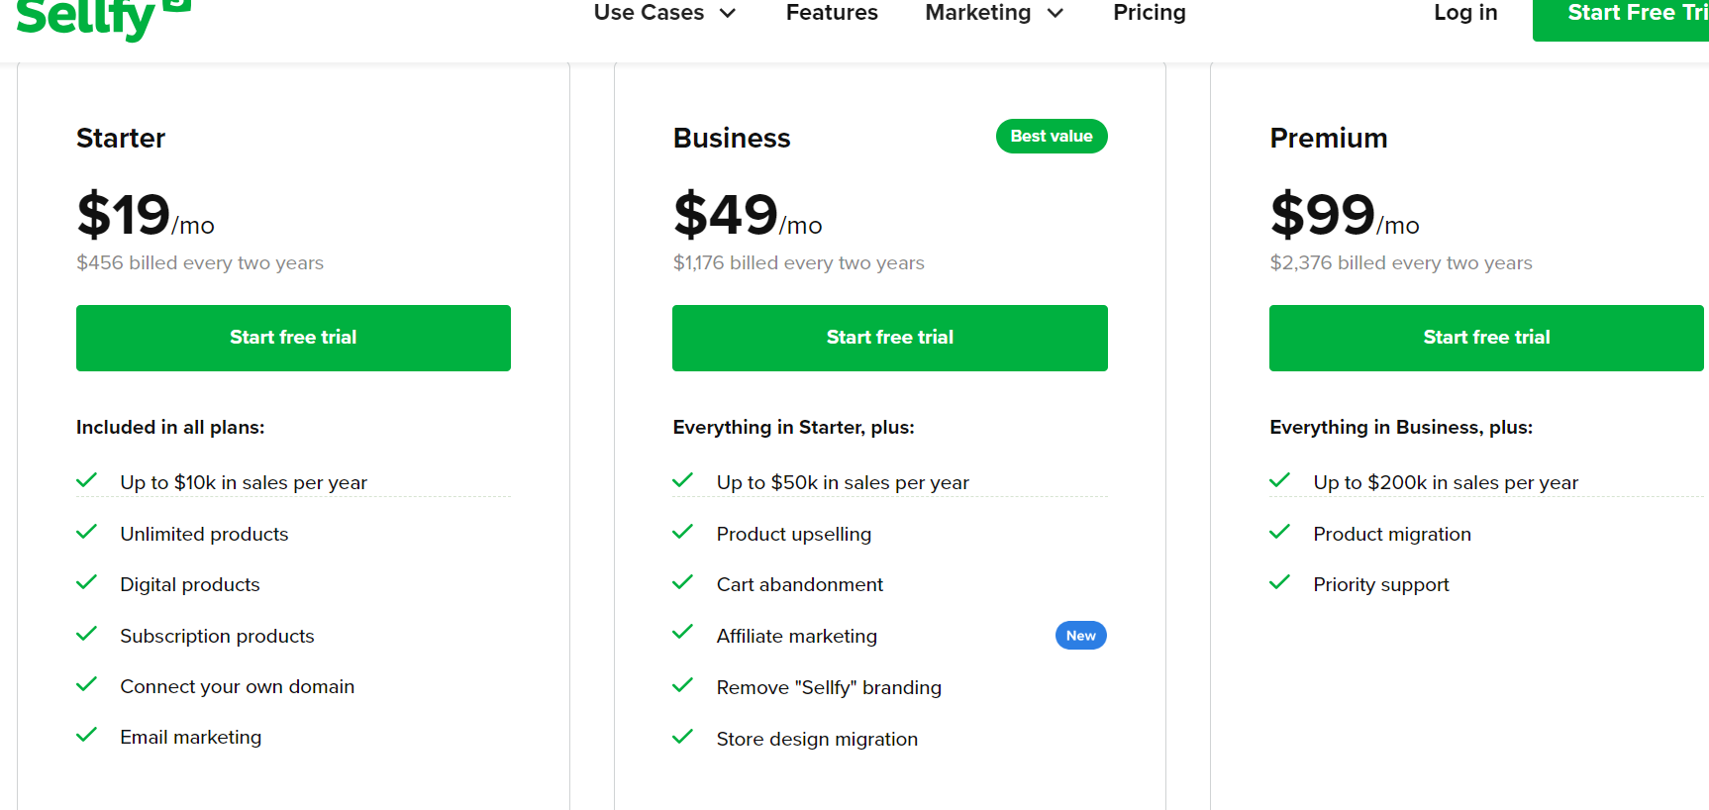Click the checkmark next to Subscription products

86,634
